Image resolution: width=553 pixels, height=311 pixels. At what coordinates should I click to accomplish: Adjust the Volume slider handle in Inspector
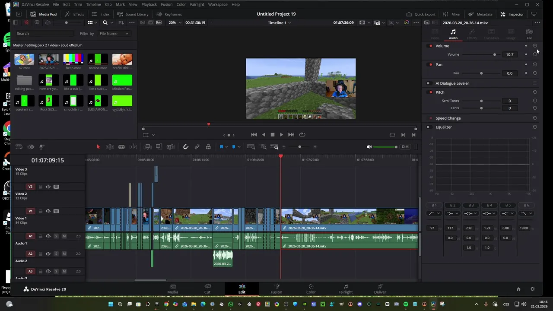pyautogui.click(x=495, y=54)
